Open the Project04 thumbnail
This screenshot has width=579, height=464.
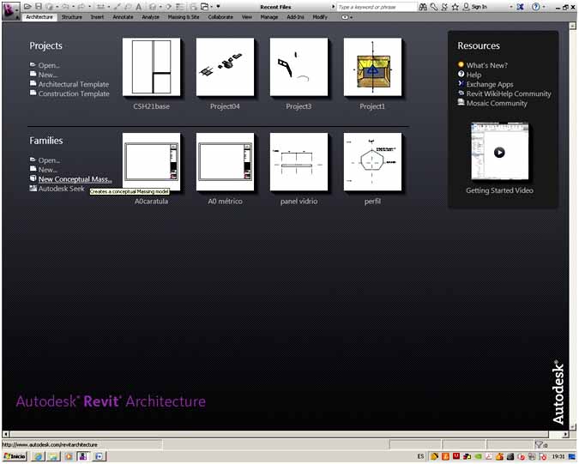point(225,67)
